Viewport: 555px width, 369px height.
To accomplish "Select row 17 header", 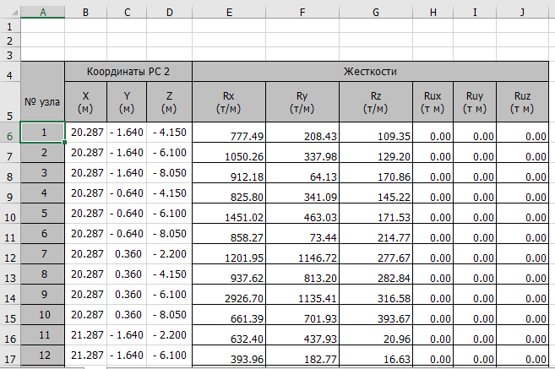I will (x=10, y=355).
